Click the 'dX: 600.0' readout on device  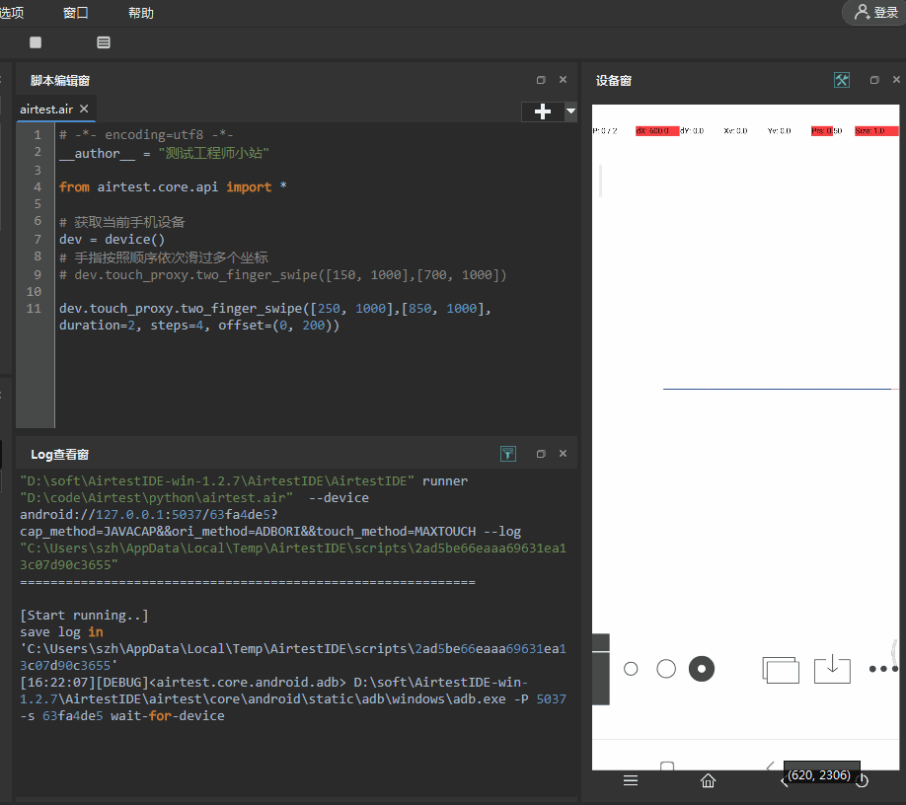pyautogui.click(x=656, y=131)
